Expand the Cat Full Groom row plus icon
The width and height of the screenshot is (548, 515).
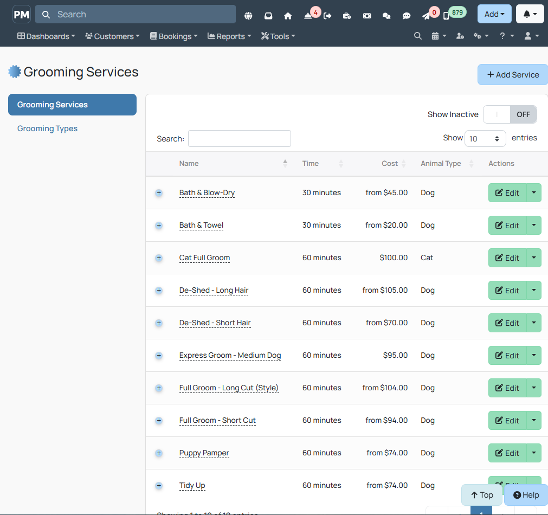(x=159, y=257)
